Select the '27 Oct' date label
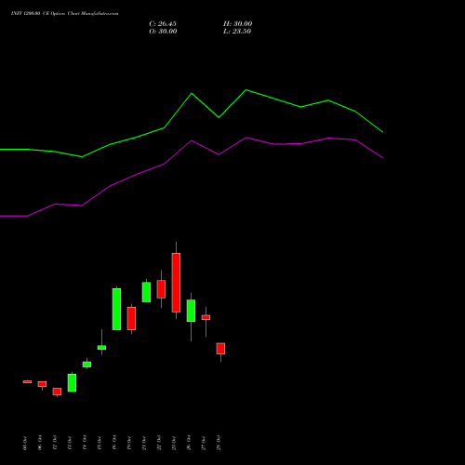The height and width of the screenshot is (465, 465). [204, 443]
